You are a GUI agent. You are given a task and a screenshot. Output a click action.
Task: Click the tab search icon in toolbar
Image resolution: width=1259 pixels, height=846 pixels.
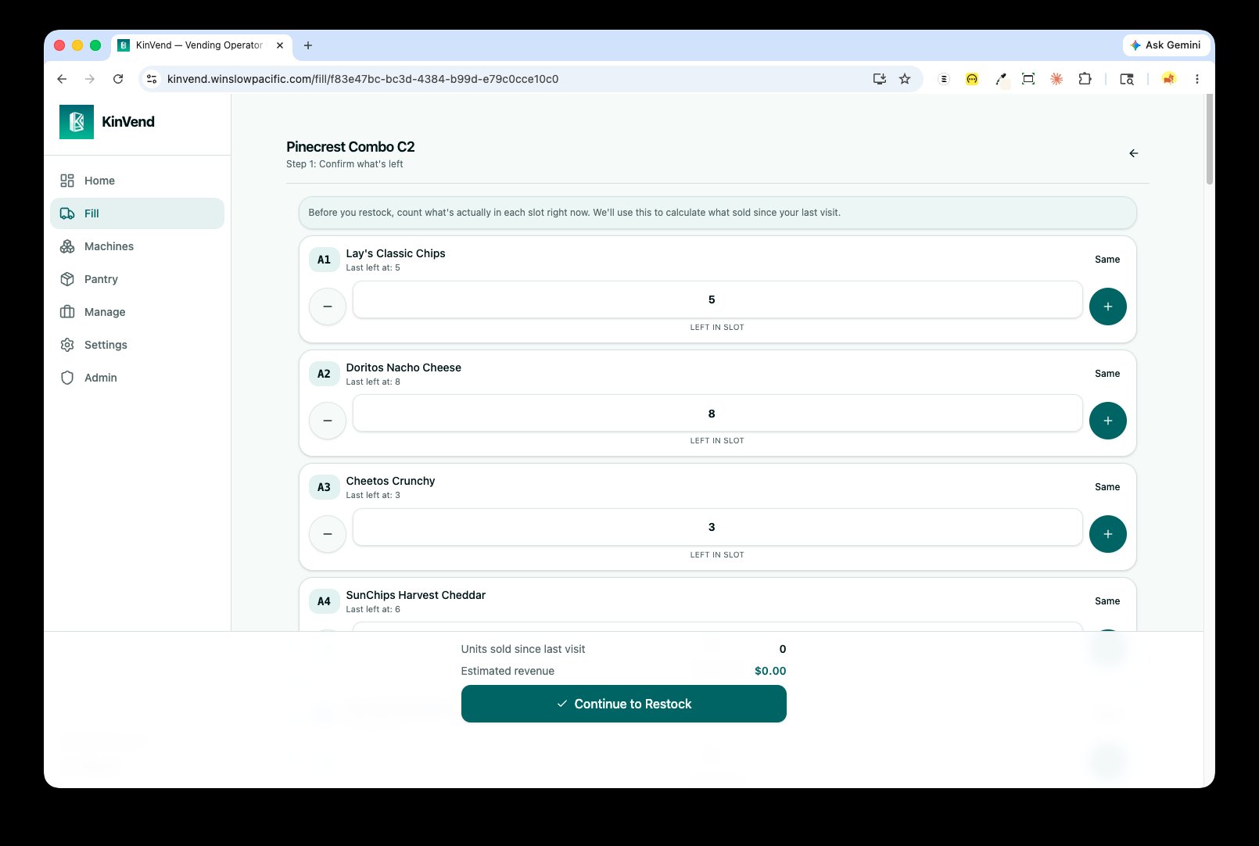(x=1127, y=79)
